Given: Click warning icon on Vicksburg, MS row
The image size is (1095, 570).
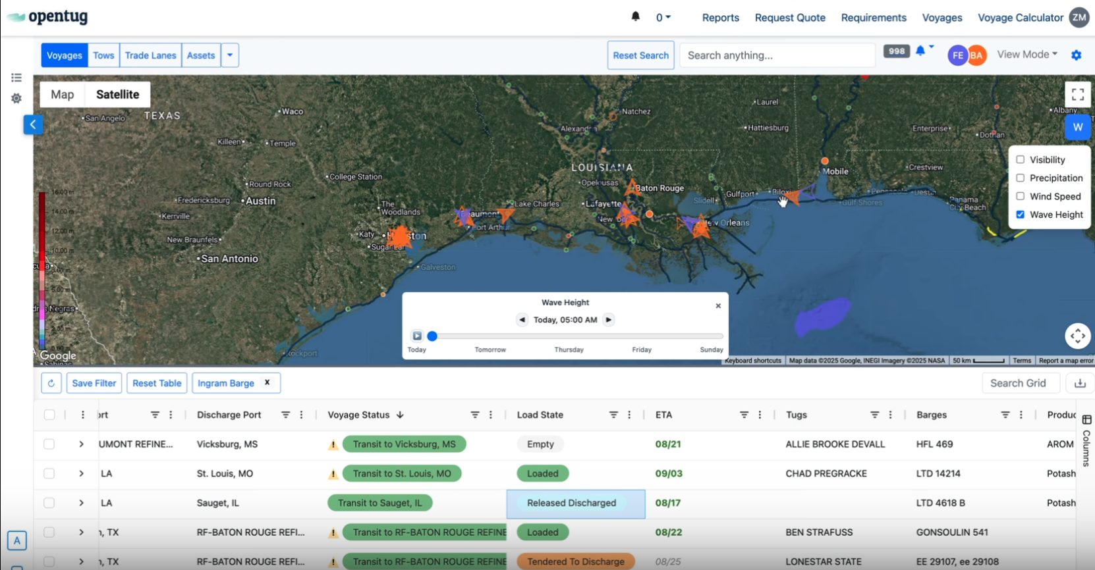Looking at the screenshot, I should tap(333, 444).
